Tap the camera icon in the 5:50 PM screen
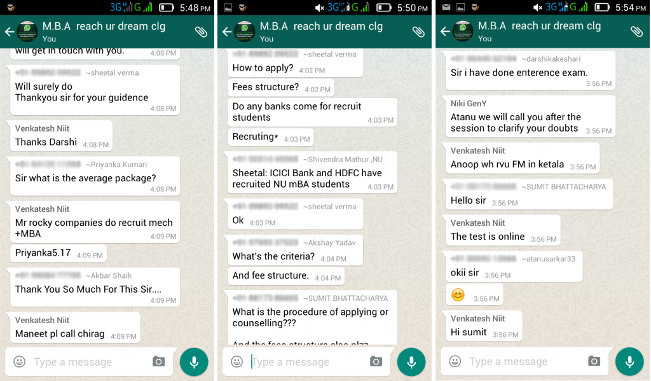651x381 pixels. tap(376, 361)
